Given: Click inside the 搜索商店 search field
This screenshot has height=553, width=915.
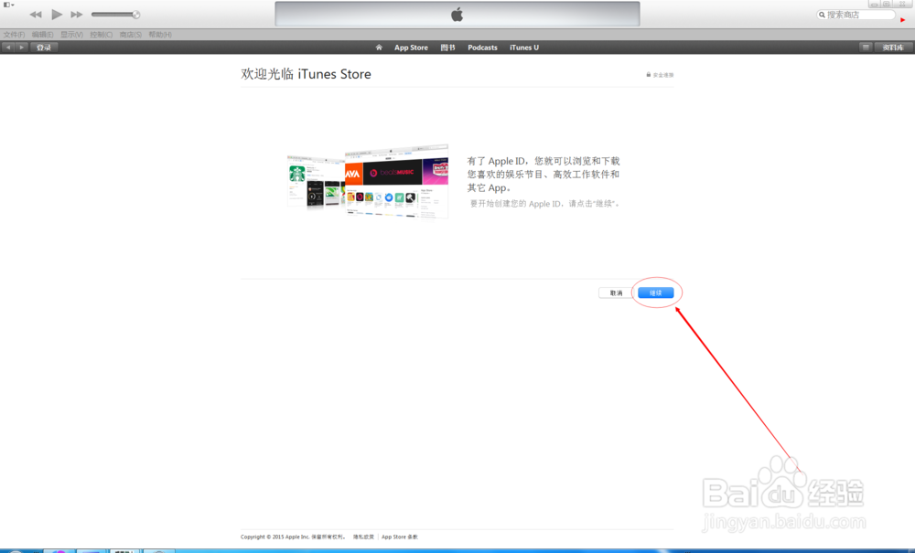Looking at the screenshot, I should (860, 15).
